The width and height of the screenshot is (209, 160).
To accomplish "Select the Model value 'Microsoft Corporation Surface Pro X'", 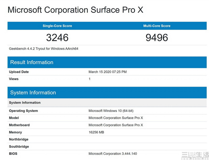I will tap(116, 118).
